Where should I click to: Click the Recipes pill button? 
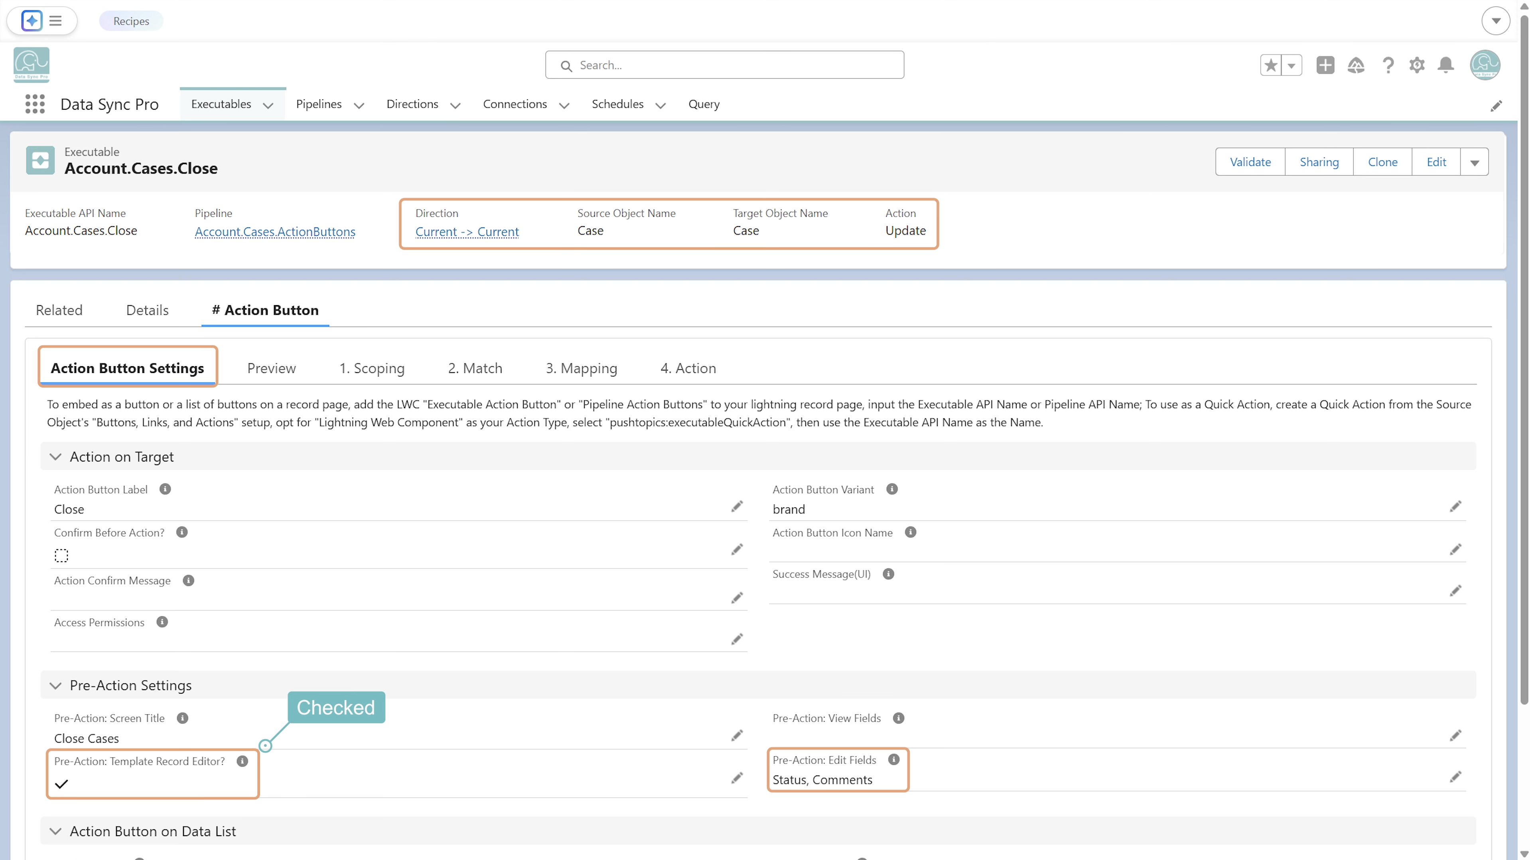[x=131, y=21]
